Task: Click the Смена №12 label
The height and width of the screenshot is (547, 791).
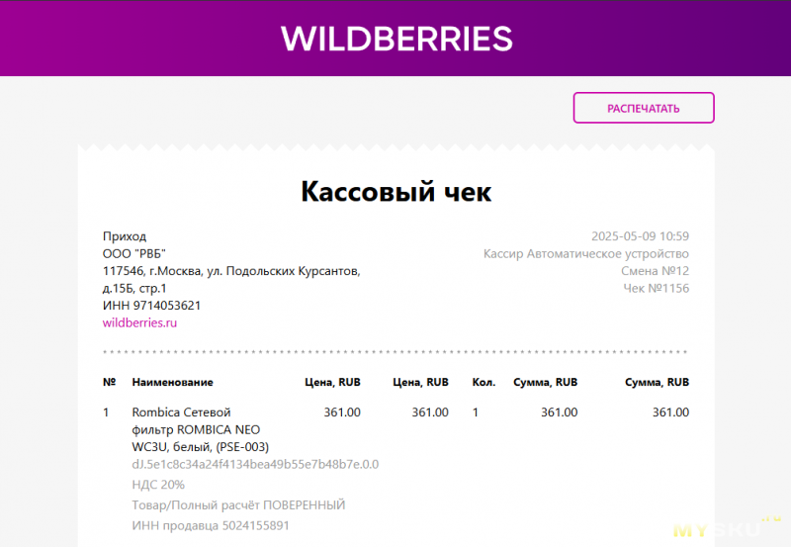Action: point(655,271)
